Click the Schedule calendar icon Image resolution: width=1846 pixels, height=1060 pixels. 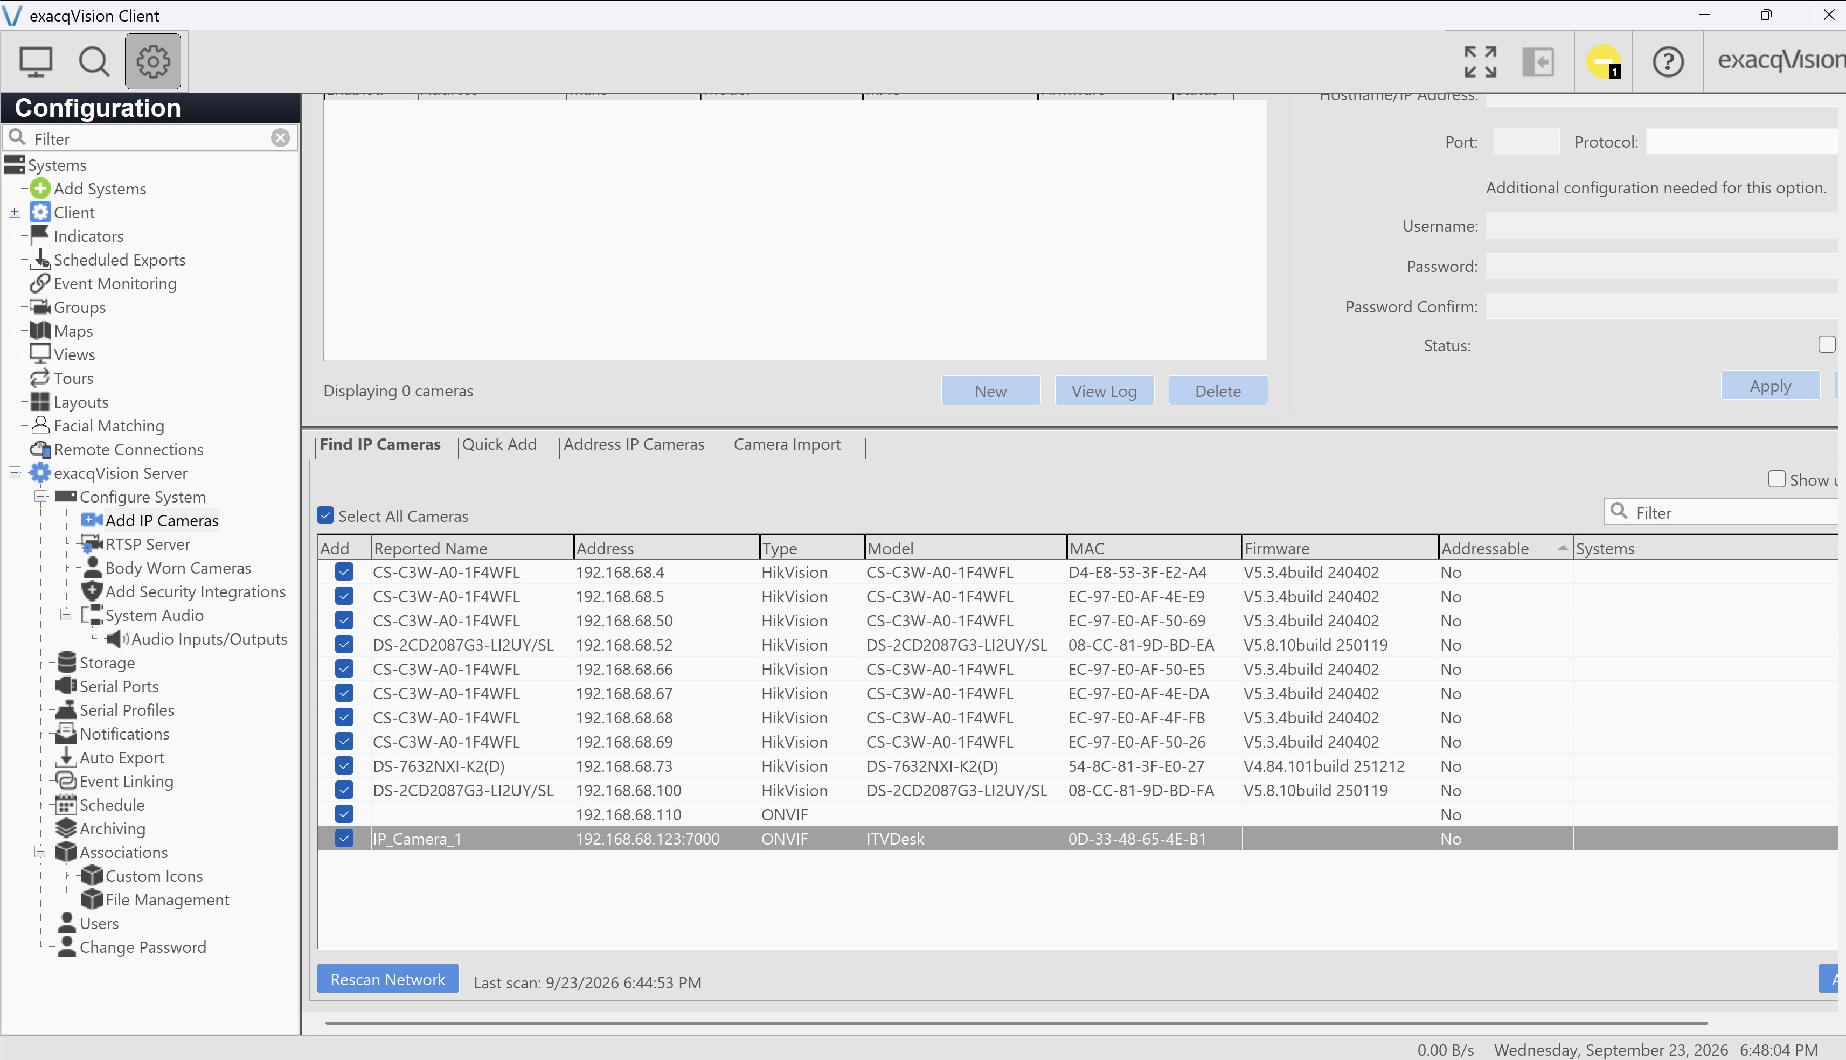pyautogui.click(x=66, y=805)
